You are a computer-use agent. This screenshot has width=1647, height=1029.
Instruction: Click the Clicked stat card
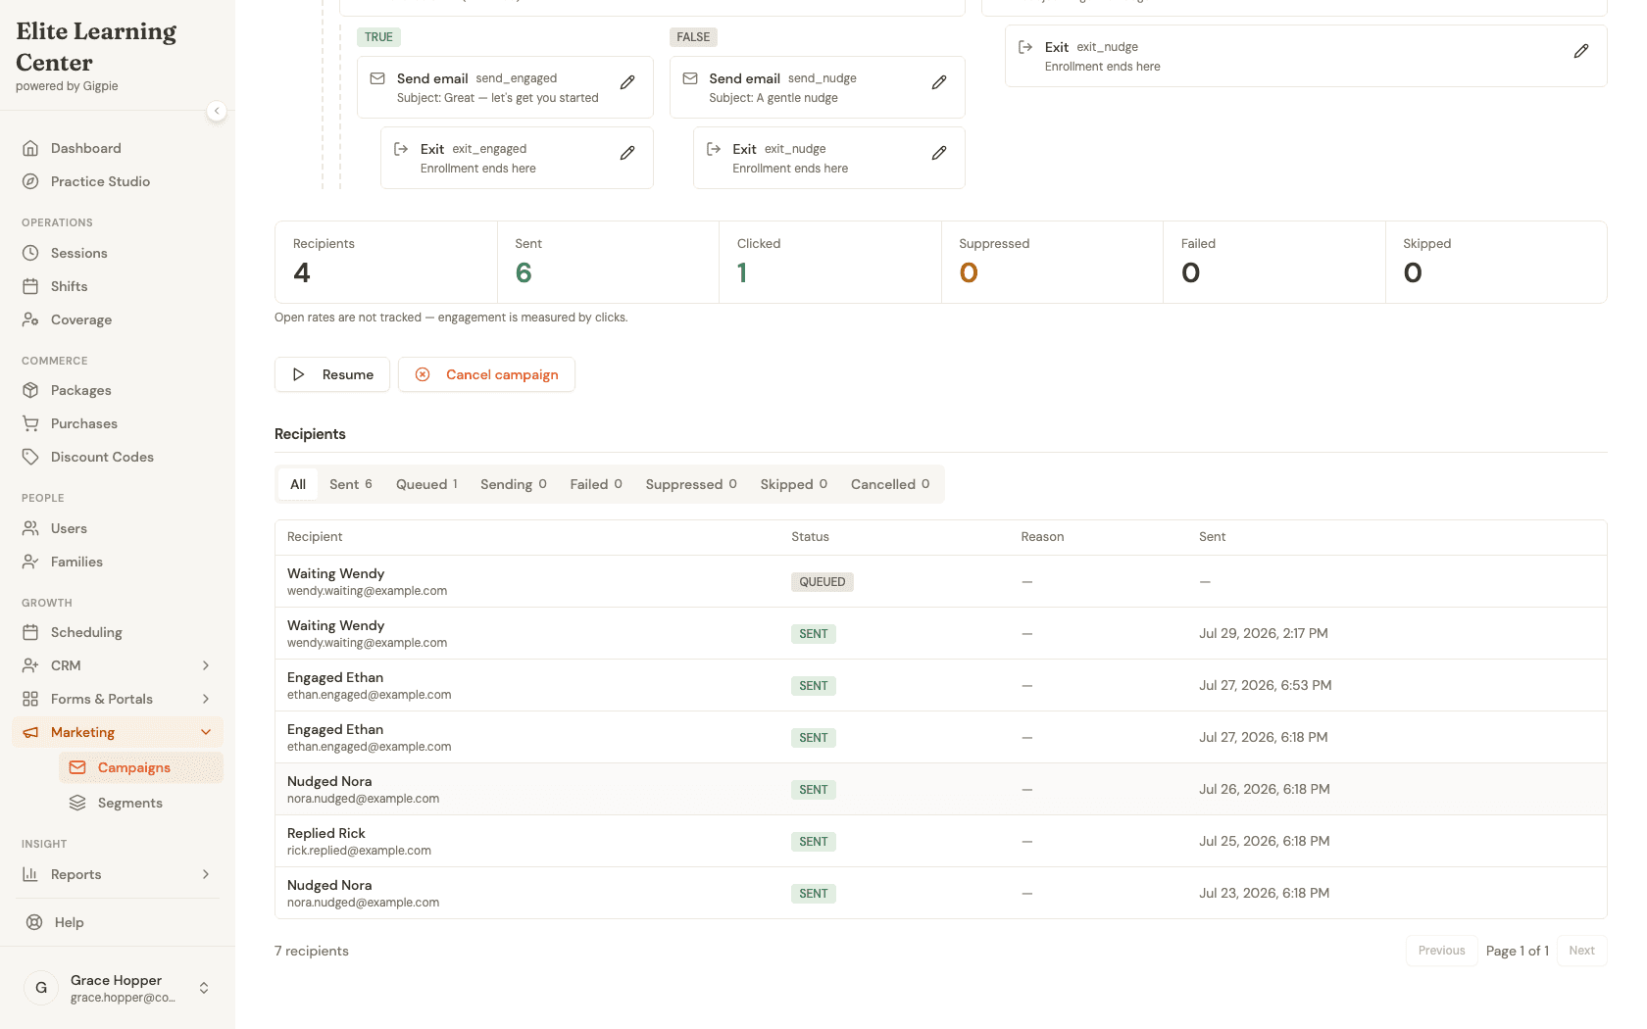pos(830,263)
